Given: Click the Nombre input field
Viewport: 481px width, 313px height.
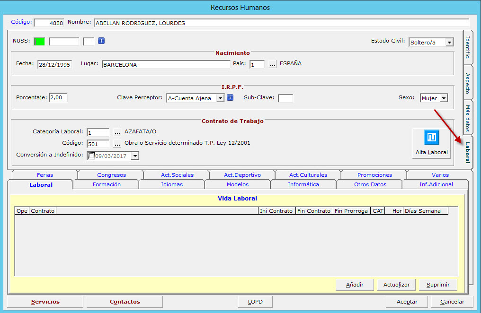Looking at the screenshot, I should (282, 23).
